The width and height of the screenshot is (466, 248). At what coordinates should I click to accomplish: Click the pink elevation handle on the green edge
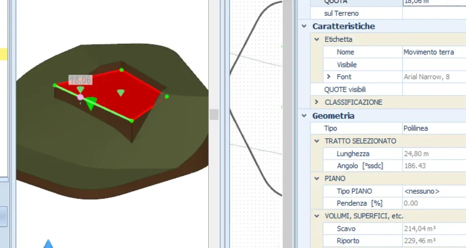click(x=80, y=97)
